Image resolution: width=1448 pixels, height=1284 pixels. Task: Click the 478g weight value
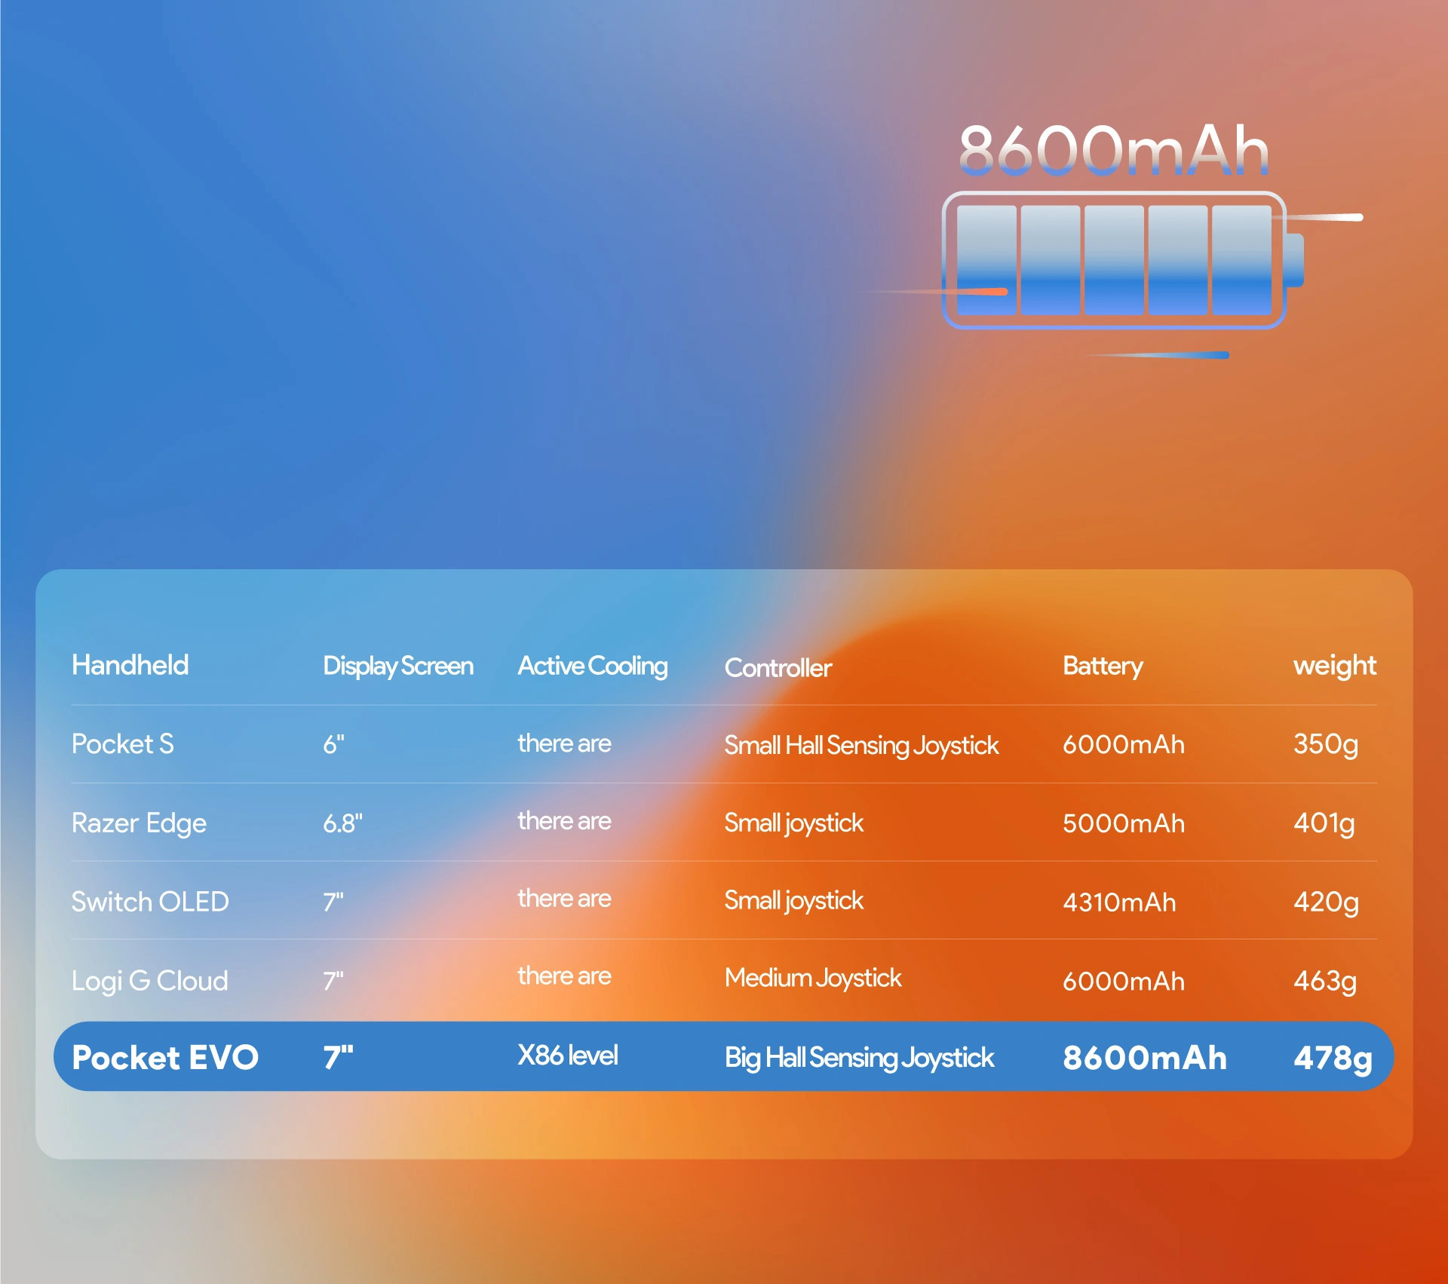[1333, 1057]
